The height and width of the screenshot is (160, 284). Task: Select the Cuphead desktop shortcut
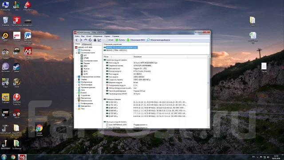5,98
